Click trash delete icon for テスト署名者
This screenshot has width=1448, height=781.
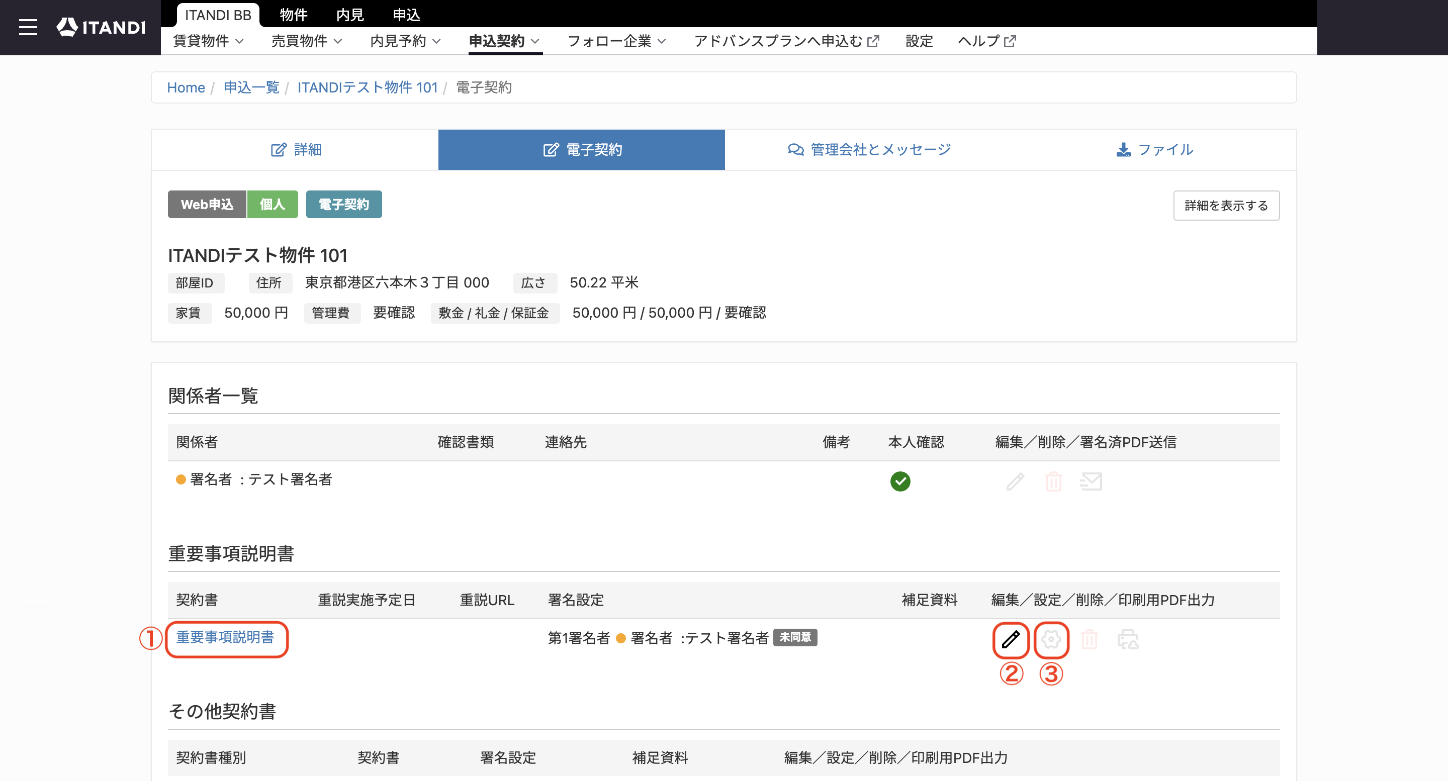[1053, 481]
